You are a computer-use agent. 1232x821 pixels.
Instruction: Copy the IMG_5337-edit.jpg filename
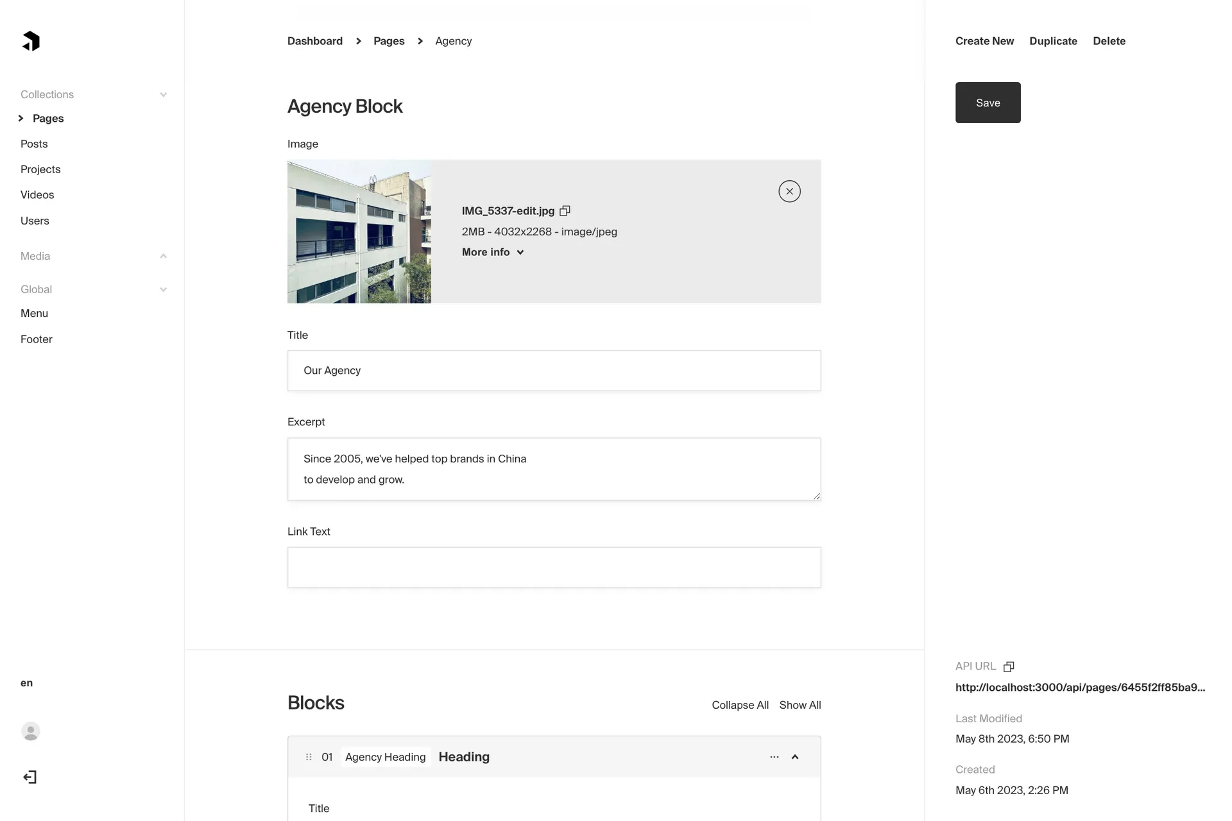tap(565, 211)
